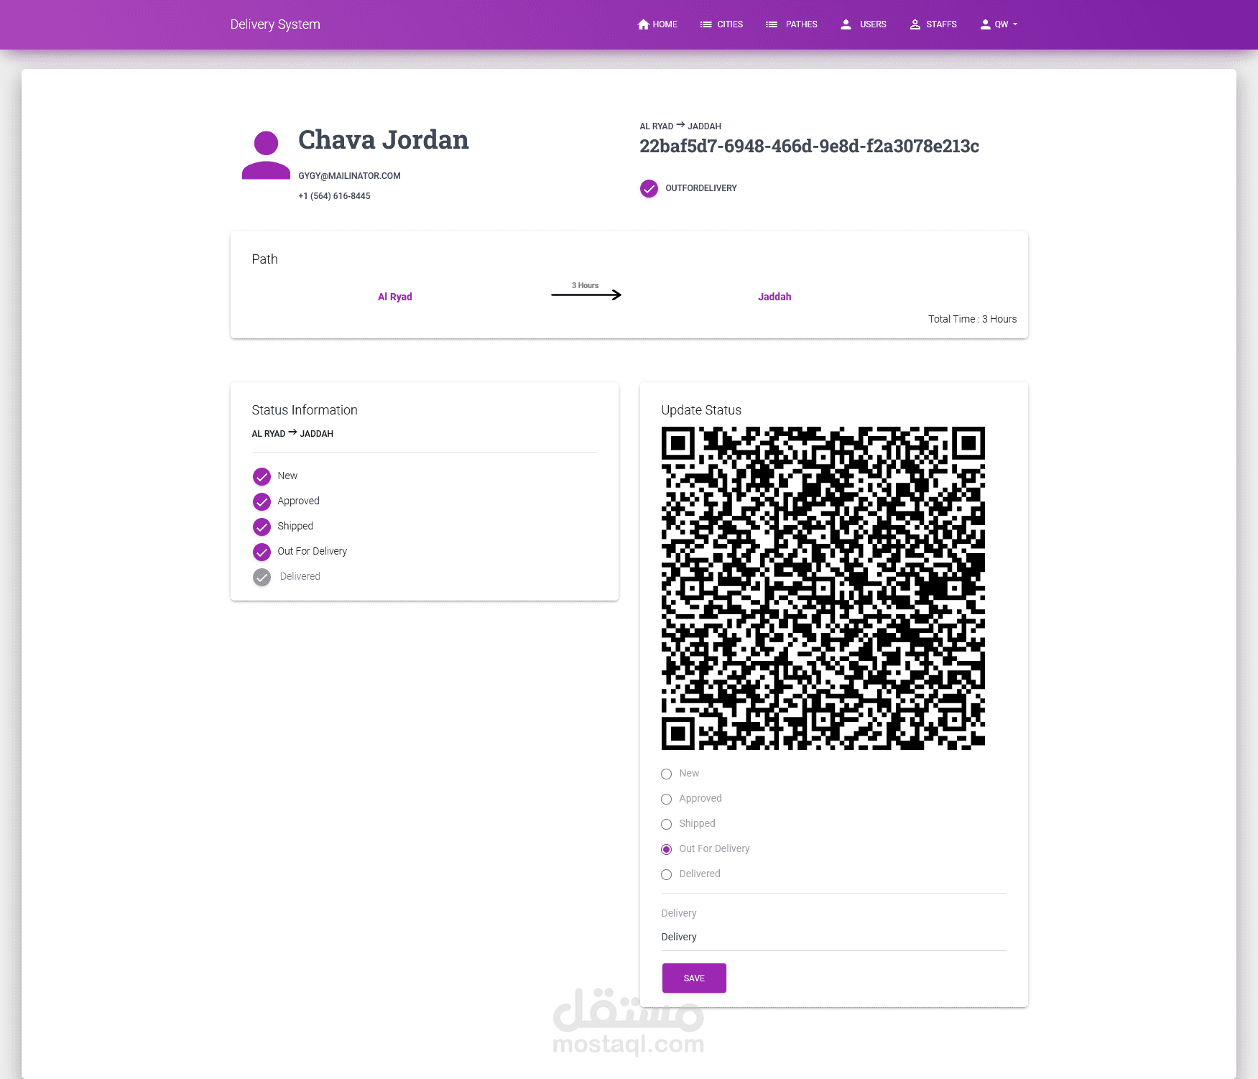Click the grey Delivered check icon
The image size is (1258, 1079).
pyautogui.click(x=262, y=577)
